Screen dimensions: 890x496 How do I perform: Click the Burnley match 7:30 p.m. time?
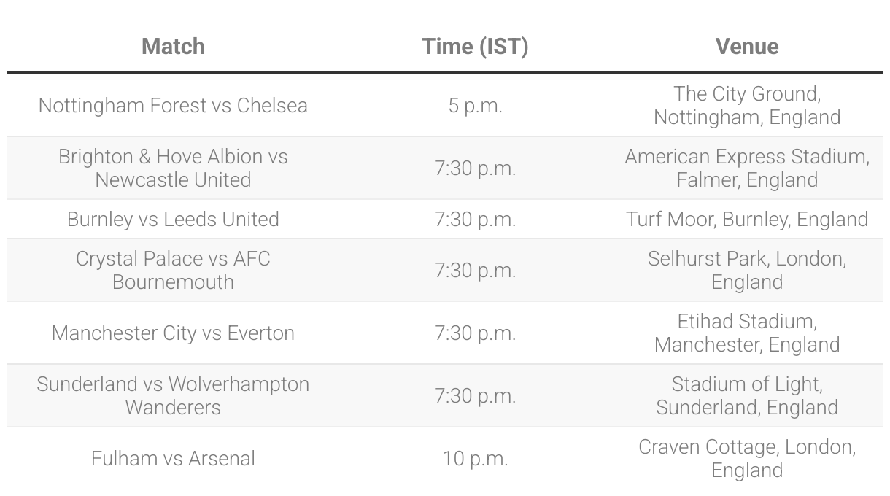click(x=475, y=219)
